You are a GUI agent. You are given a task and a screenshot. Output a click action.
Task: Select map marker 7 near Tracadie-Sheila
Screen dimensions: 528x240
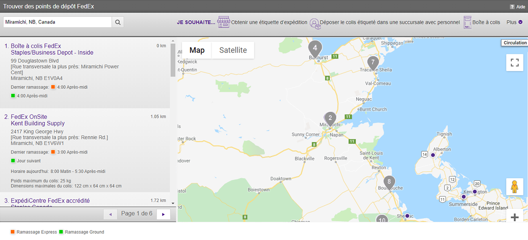click(x=373, y=64)
